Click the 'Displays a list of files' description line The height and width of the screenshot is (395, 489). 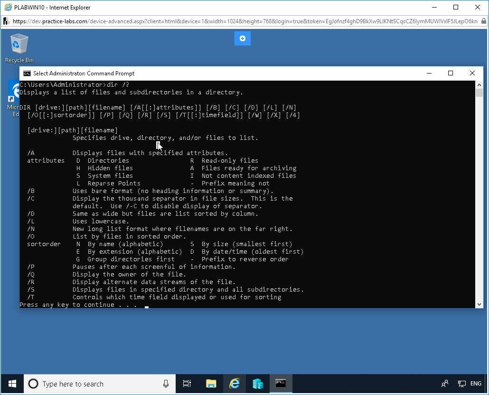131,92
